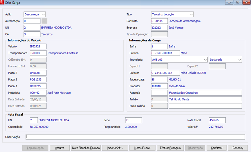Cancel the form with Cancelar
This screenshot has height=152, width=251.
coord(238,148)
